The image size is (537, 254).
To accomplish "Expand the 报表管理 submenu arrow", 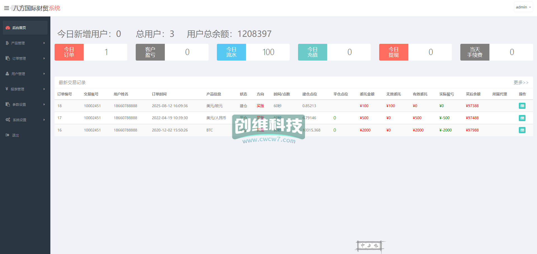I will [x=44, y=89].
